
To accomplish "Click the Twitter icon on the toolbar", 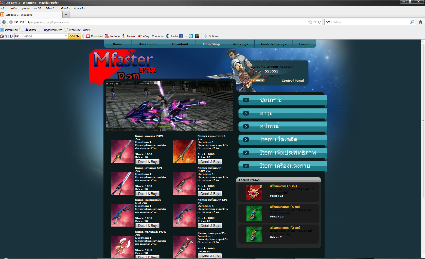I will 191,36.
